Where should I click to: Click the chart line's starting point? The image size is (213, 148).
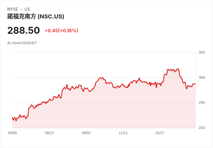coord(12,117)
